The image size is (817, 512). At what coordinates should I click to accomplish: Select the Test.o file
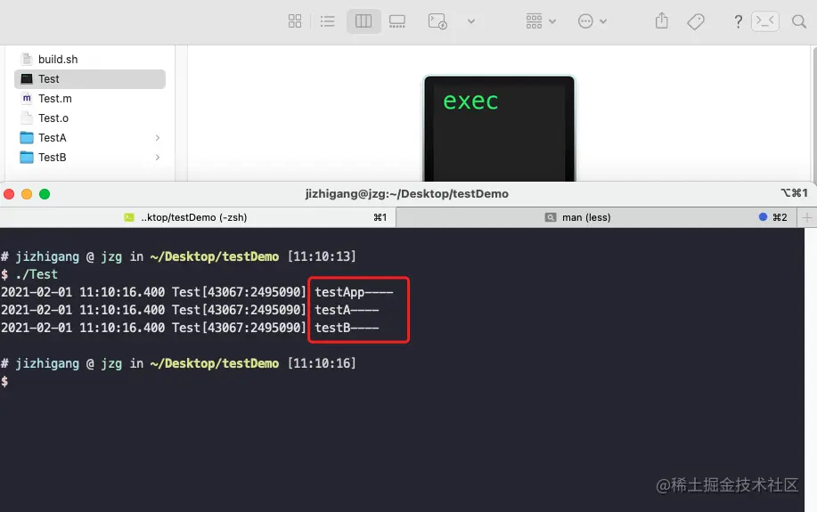pos(90,118)
